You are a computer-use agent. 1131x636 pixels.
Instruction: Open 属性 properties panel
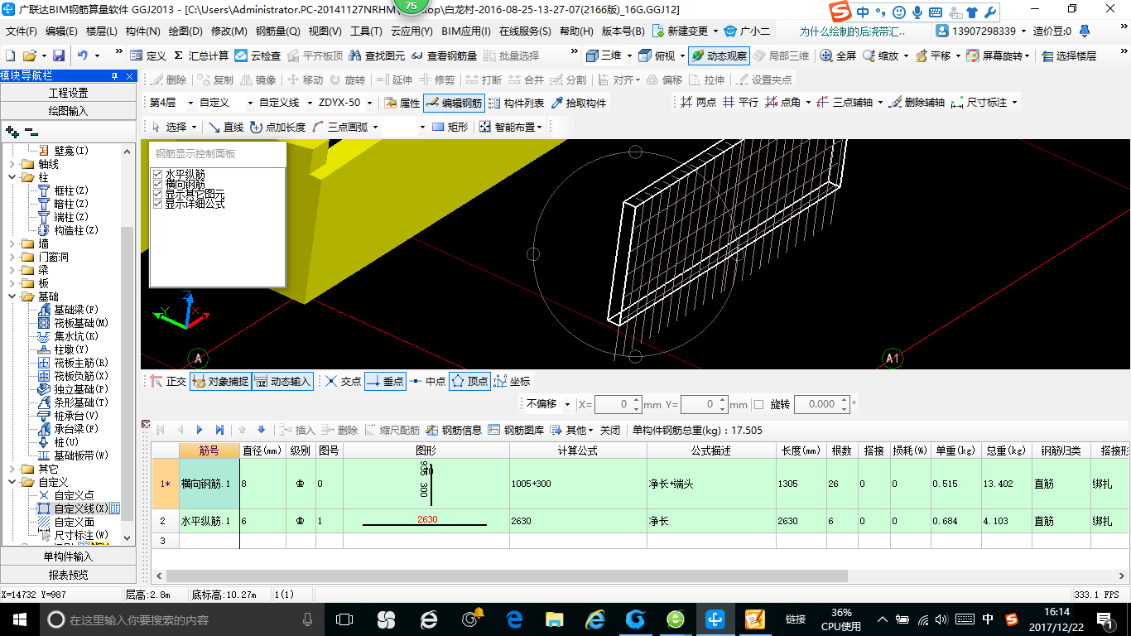tap(402, 103)
